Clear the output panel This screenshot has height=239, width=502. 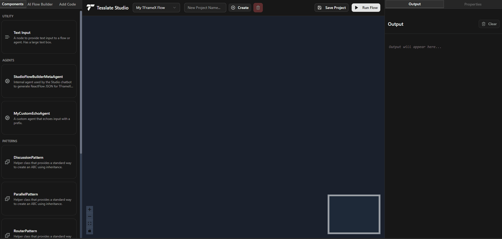coord(489,24)
